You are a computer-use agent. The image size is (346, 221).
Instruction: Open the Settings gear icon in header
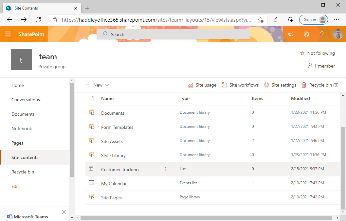tap(306, 34)
